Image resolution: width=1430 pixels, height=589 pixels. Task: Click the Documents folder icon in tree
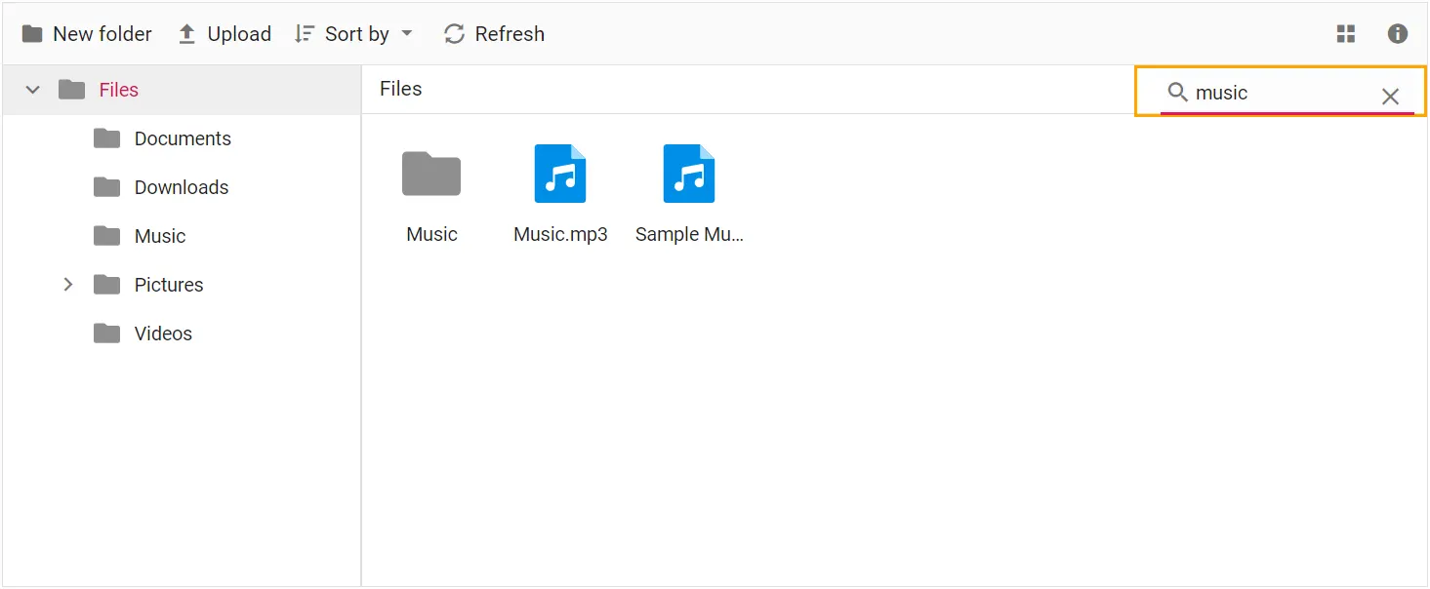pos(106,138)
